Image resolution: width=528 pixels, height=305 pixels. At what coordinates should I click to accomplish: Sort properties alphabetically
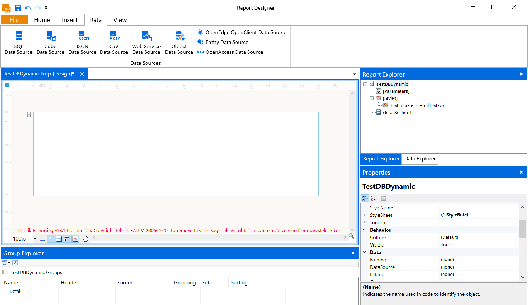pos(373,198)
